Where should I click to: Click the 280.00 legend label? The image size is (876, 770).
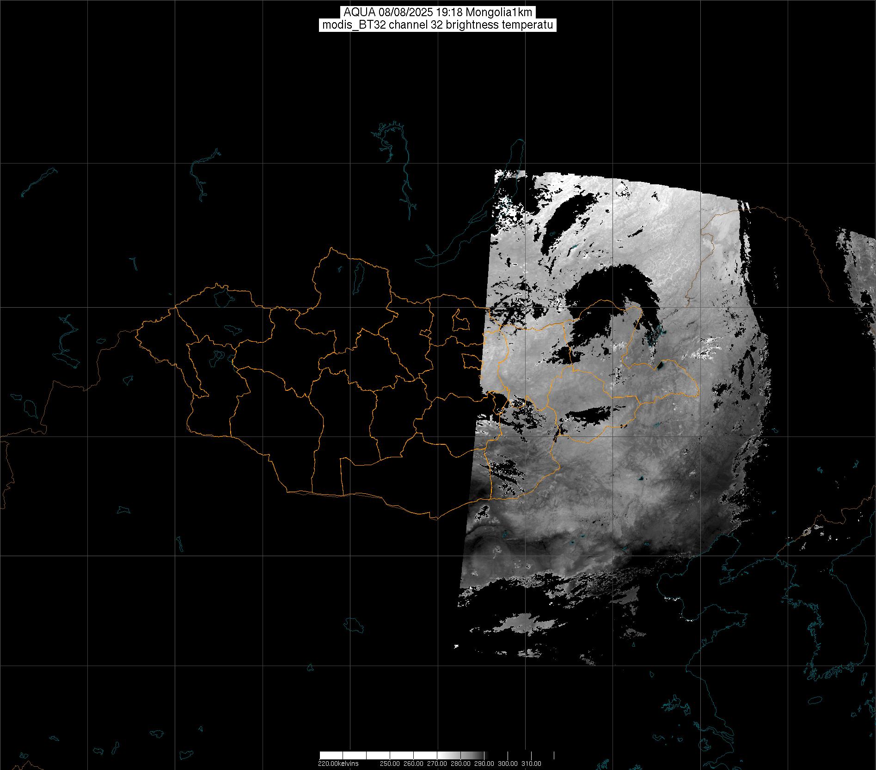pyautogui.click(x=461, y=764)
